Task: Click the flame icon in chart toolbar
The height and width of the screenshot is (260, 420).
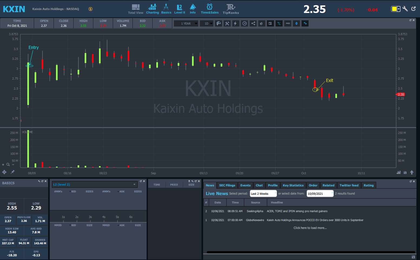Action: 262,24
